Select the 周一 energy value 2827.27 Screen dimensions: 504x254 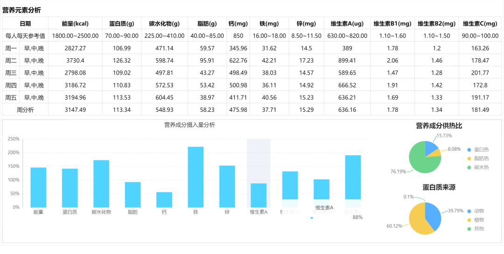75,48
